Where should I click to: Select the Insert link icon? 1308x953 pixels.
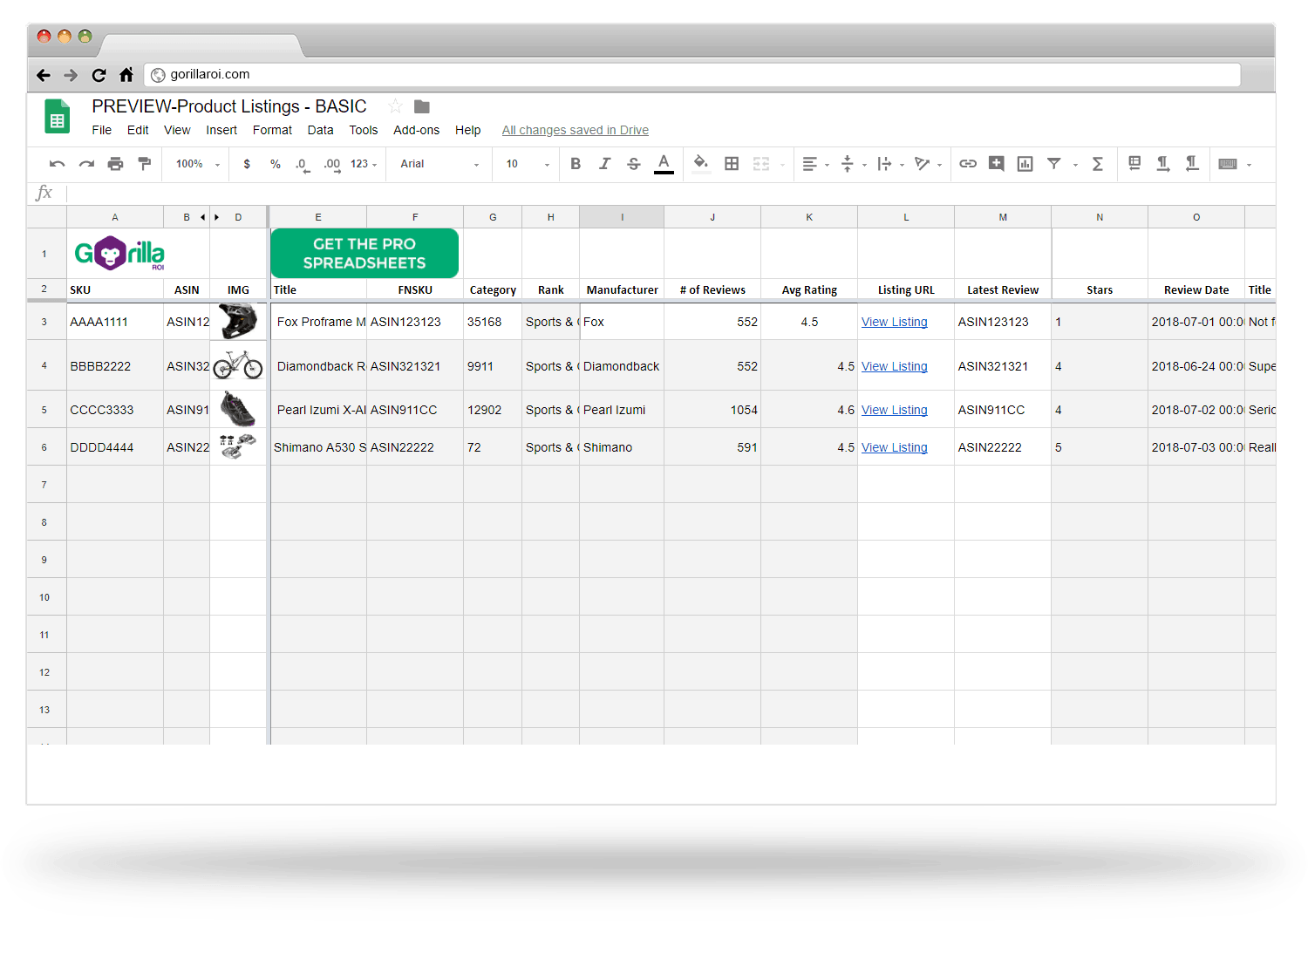click(x=967, y=164)
